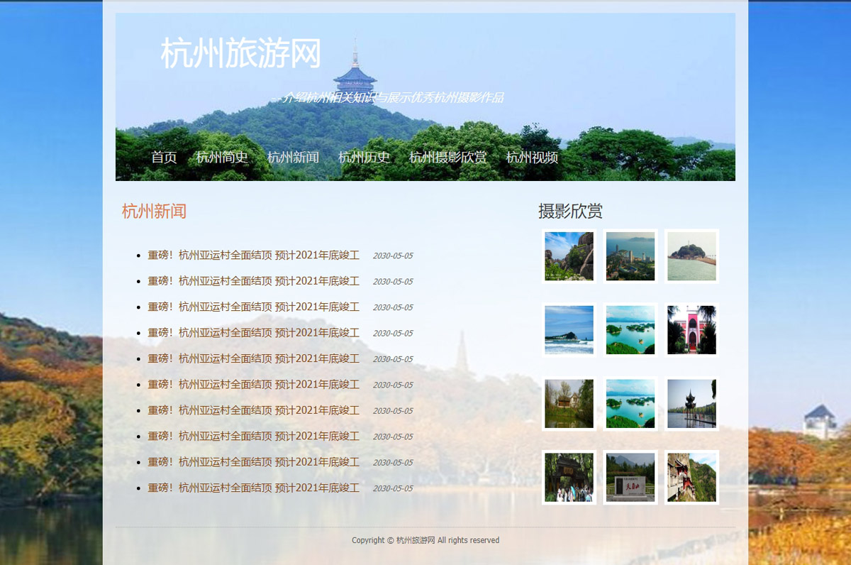This screenshot has height=565, width=851.
Task: Click the 摄影欣赏 section heading
Action: pyautogui.click(x=570, y=211)
